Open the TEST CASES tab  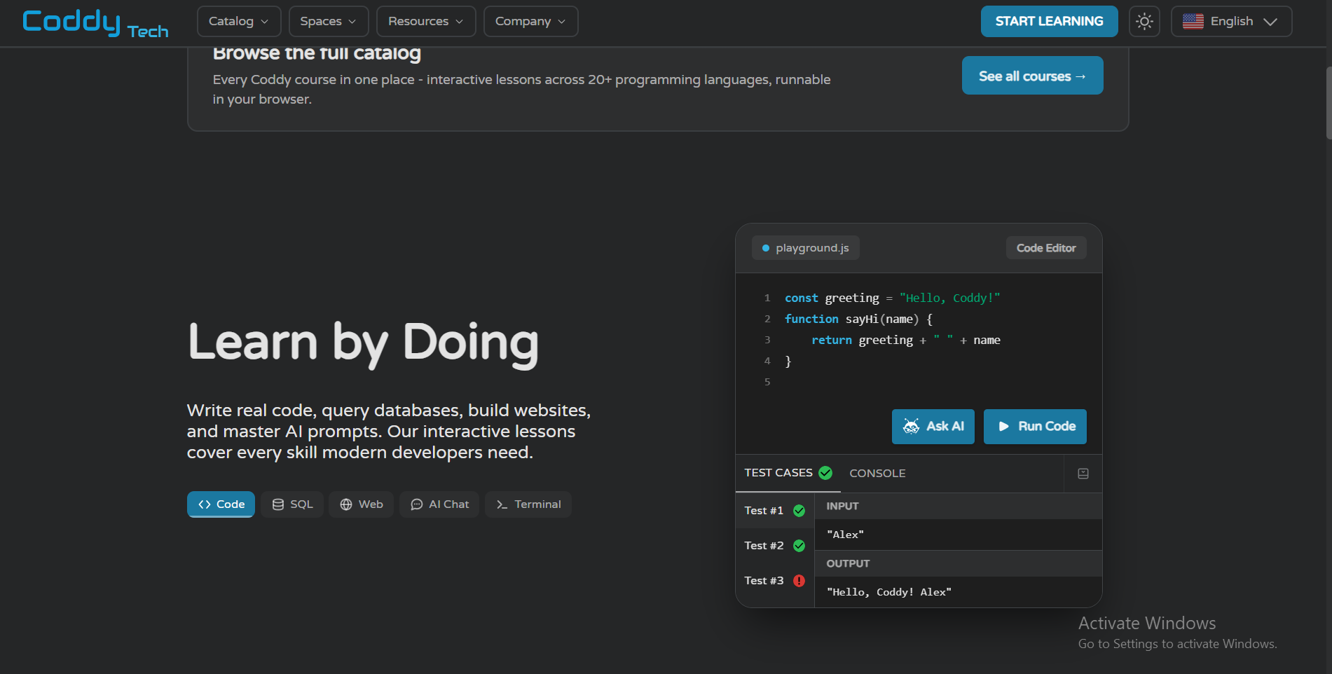click(x=788, y=473)
